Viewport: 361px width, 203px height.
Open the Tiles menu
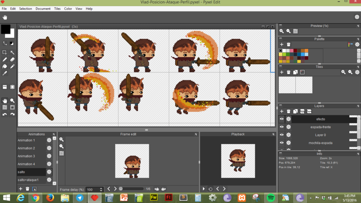tap(57, 8)
